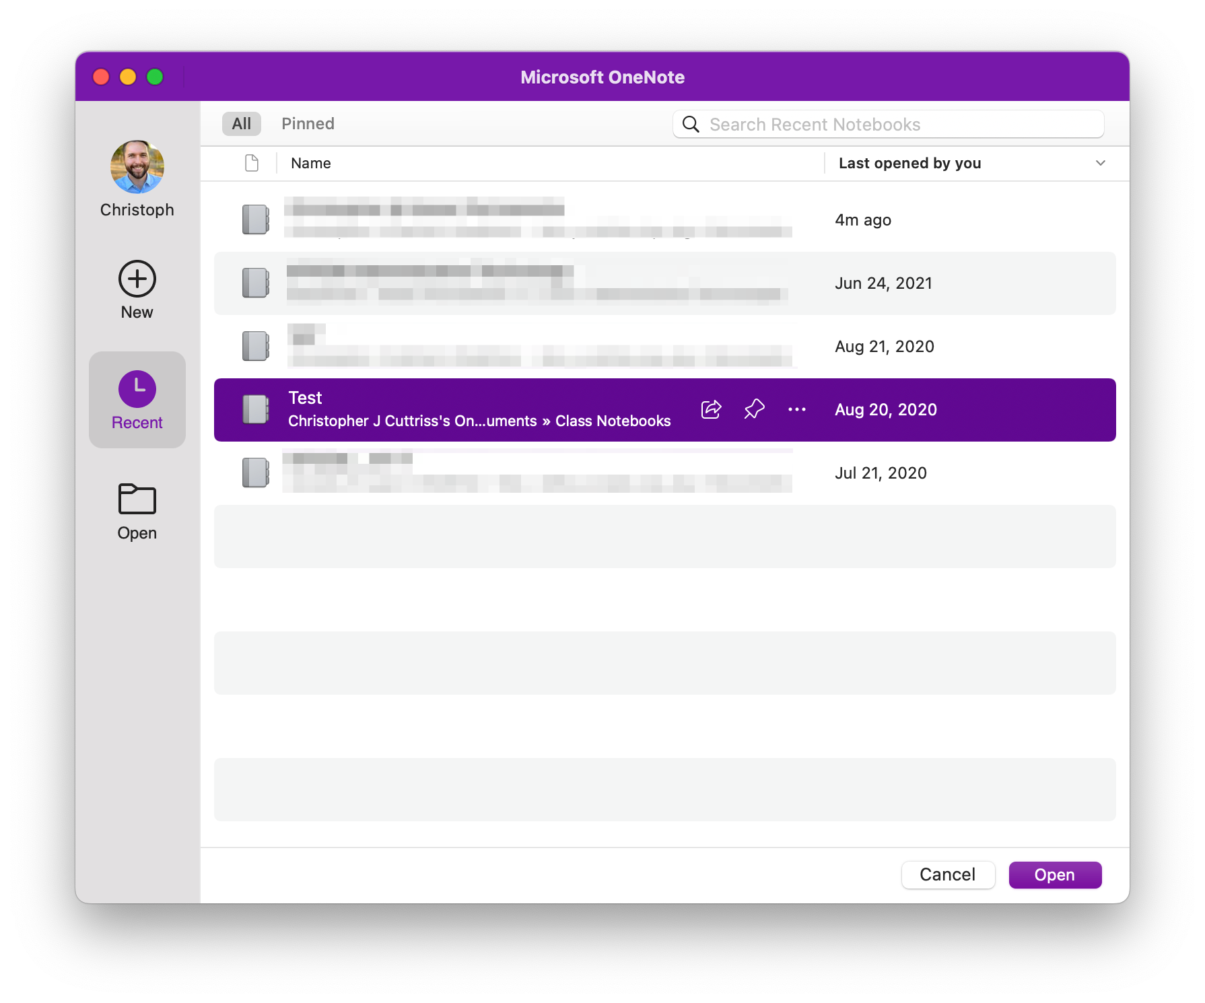This screenshot has width=1205, height=1003.
Task: Expand the Last opened by you sort dropdown
Action: [x=1101, y=163]
